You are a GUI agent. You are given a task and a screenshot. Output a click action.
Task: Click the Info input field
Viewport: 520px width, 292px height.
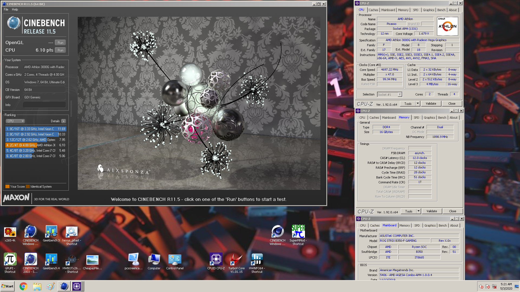[x=44, y=105]
